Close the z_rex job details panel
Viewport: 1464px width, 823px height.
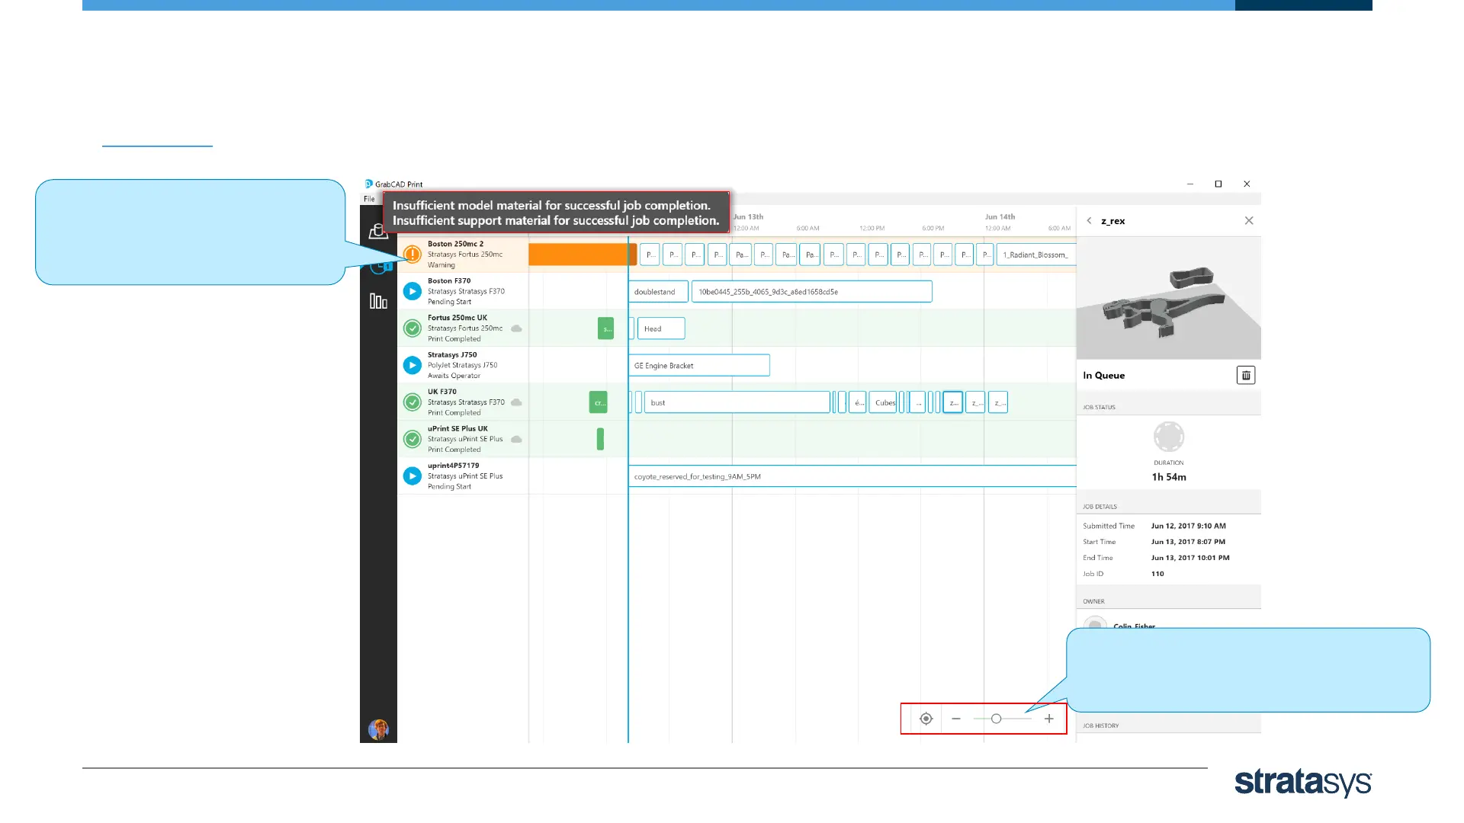(1249, 221)
